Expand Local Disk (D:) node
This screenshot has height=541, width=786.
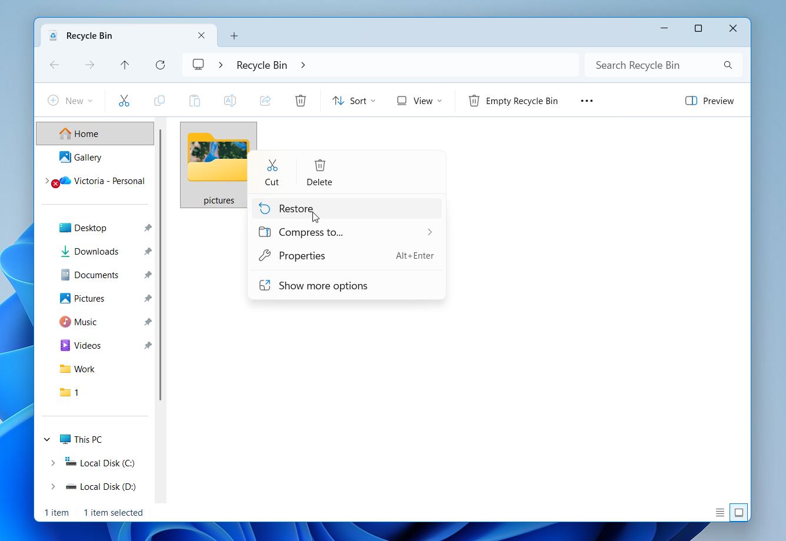[x=53, y=486]
